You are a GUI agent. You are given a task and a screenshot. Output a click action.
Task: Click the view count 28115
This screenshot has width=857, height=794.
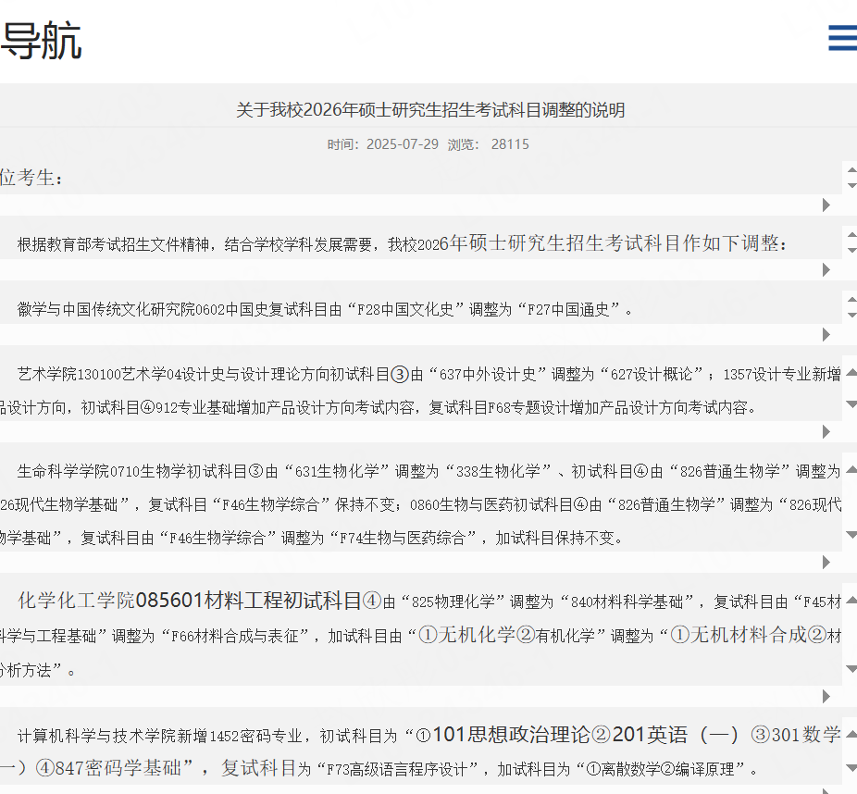tap(510, 143)
